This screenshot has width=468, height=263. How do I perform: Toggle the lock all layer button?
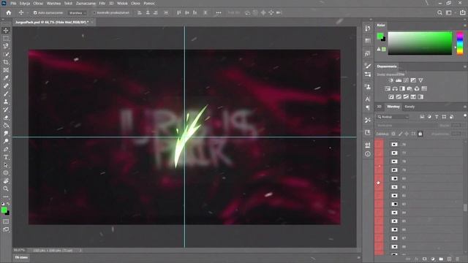coord(420,134)
